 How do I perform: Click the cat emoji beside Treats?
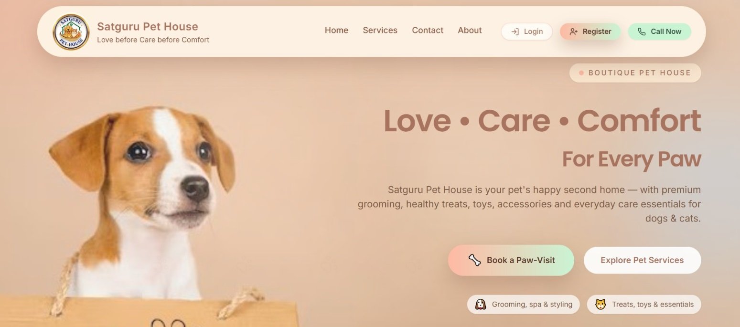tap(601, 305)
